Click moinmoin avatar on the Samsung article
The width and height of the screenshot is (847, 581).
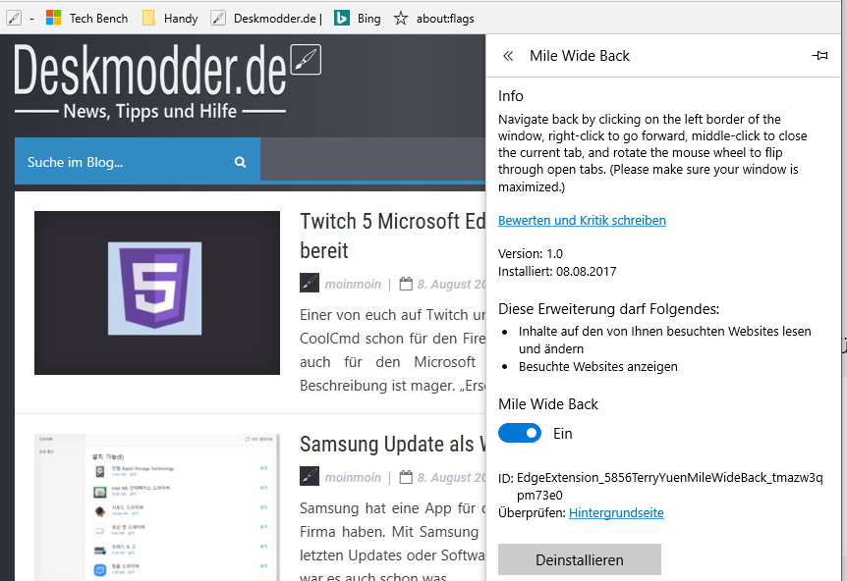(310, 476)
